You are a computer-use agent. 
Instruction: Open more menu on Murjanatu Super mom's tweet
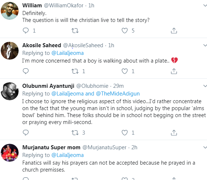click(205, 147)
